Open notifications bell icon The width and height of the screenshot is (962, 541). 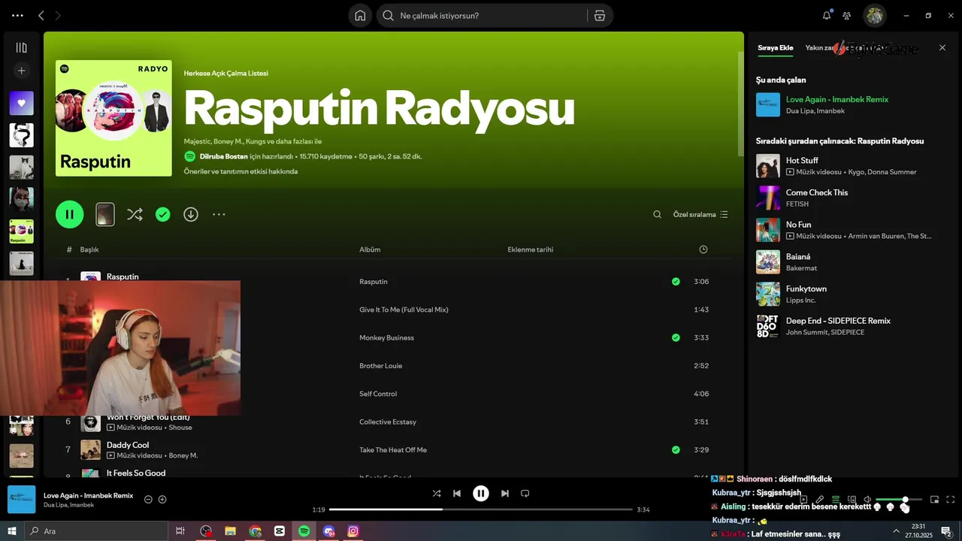827,16
